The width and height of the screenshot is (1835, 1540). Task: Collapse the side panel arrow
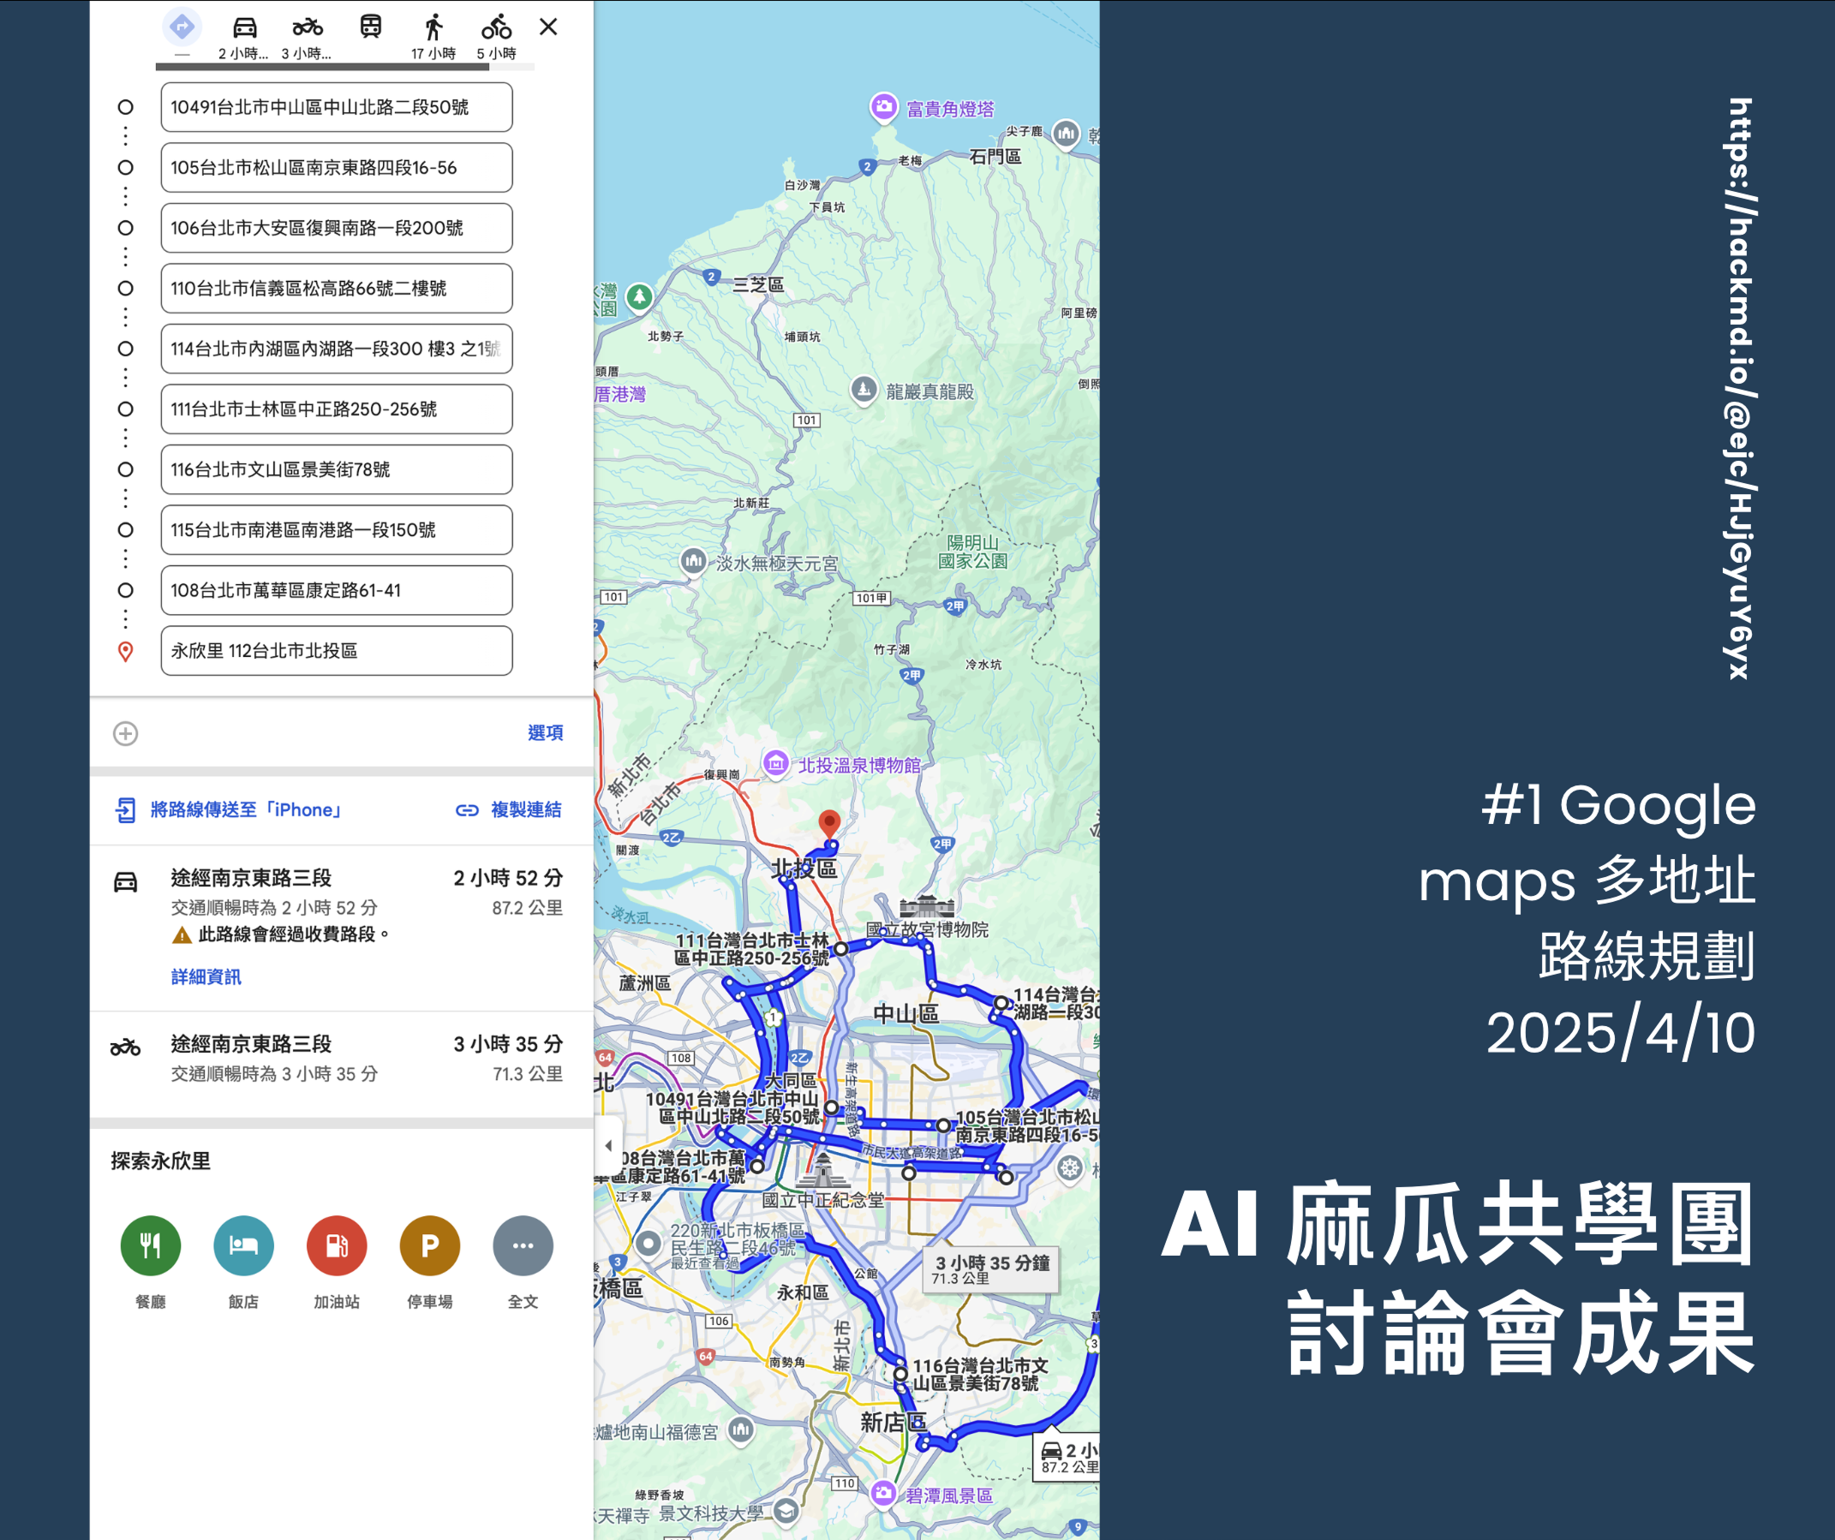[x=608, y=1145]
